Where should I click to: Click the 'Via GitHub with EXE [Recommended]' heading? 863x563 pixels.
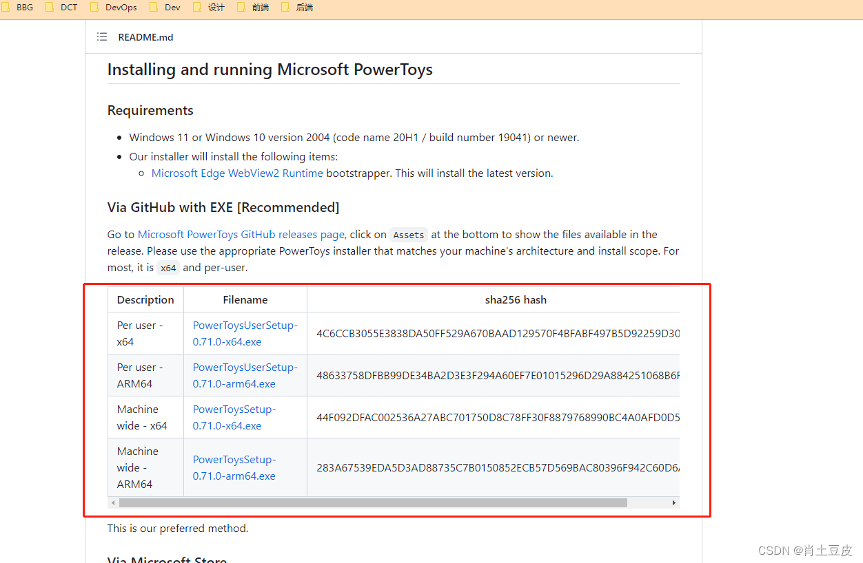223,208
